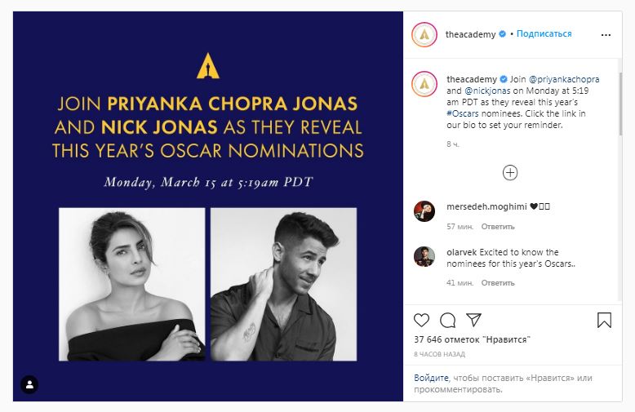Click the Подписаться follow button
Image resolution: width=635 pixels, height=412 pixels.
pos(544,34)
